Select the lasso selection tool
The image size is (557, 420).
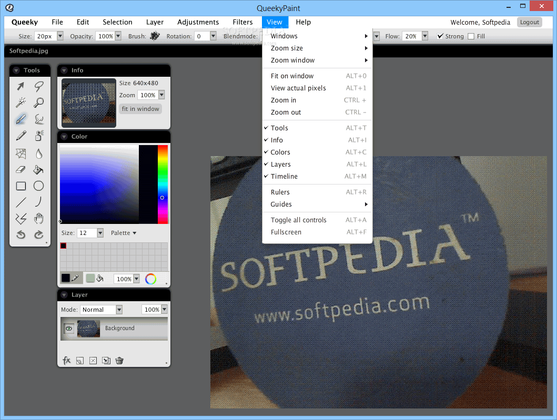tap(39, 86)
